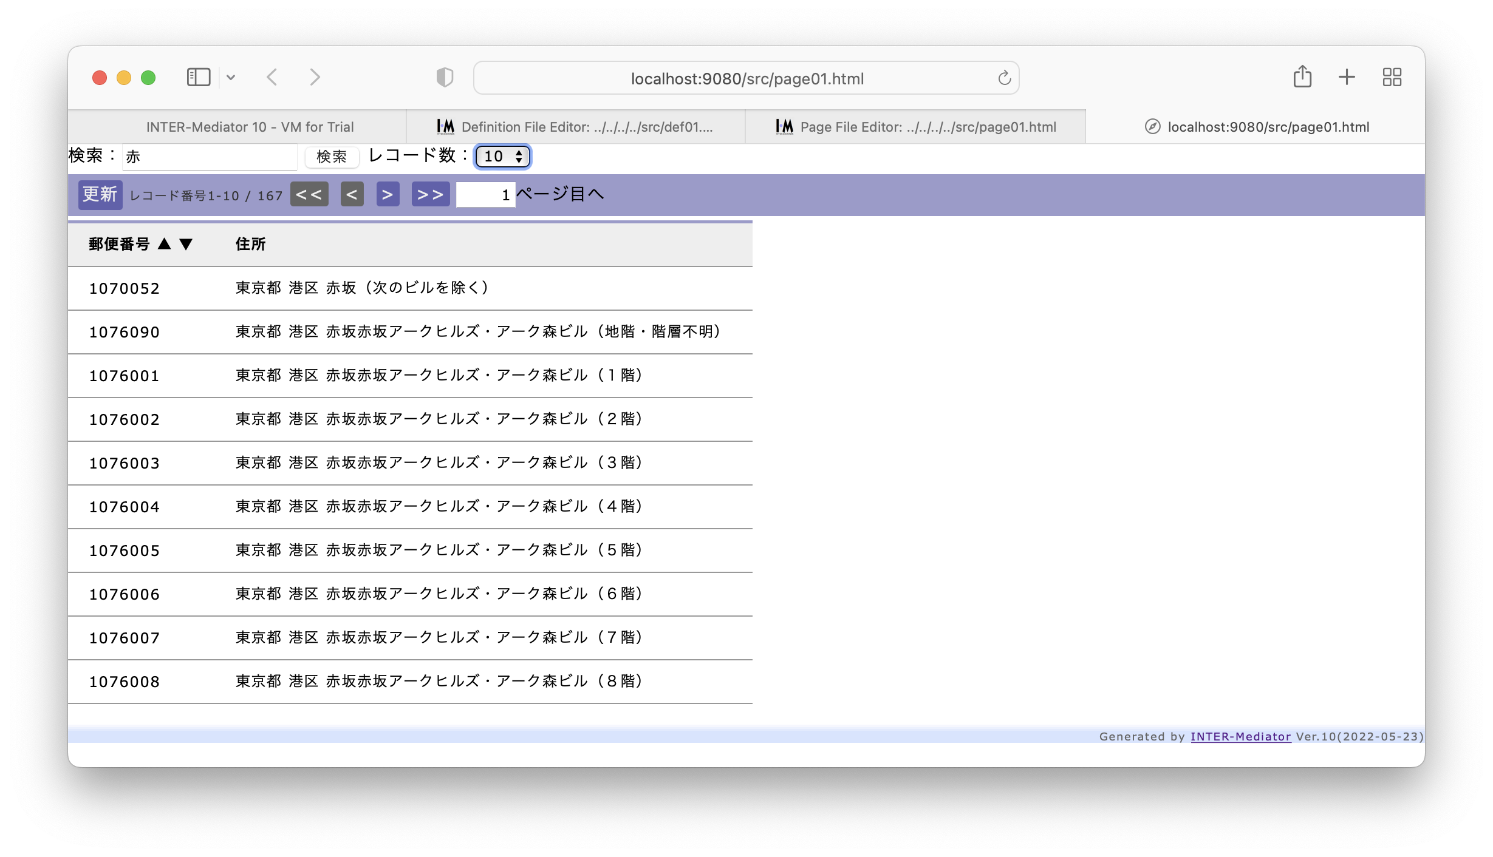The height and width of the screenshot is (857, 1493).
Task: Click the 検索 search button
Action: [332, 157]
